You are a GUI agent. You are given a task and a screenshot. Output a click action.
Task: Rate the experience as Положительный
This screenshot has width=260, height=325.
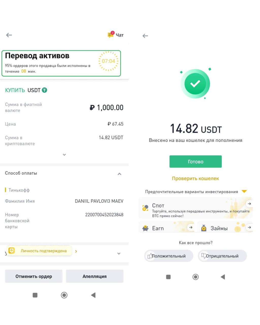pyautogui.click(x=169, y=256)
